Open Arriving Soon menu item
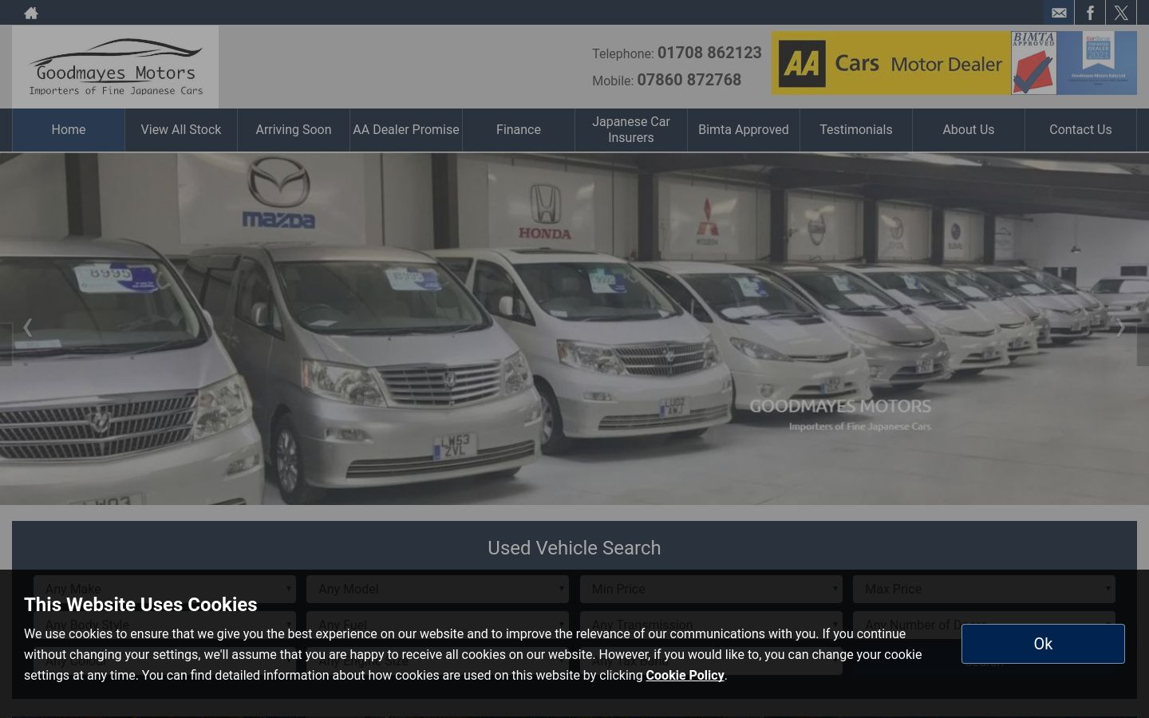The width and height of the screenshot is (1149, 718). [294, 130]
